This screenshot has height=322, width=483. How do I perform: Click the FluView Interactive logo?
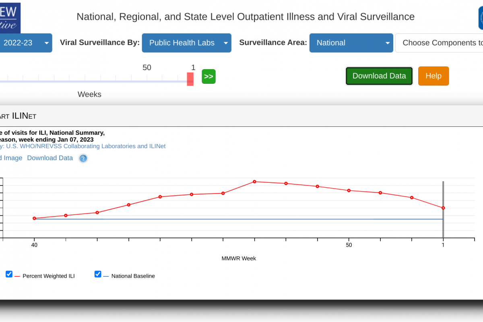[x=10, y=17]
